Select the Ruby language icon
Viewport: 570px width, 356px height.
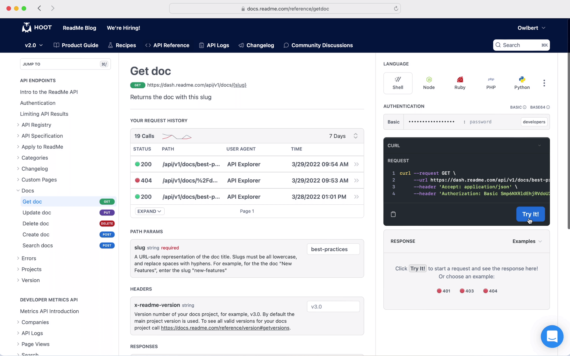tap(460, 83)
